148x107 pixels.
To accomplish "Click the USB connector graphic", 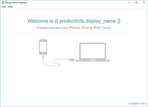I will tap(72, 60).
